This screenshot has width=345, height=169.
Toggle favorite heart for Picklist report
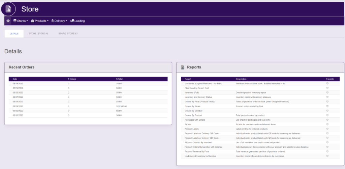click(327, 124)
